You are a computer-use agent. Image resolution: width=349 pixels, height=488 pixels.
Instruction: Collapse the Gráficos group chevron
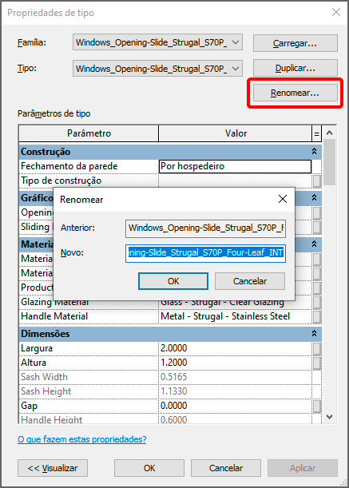point(314,197)
